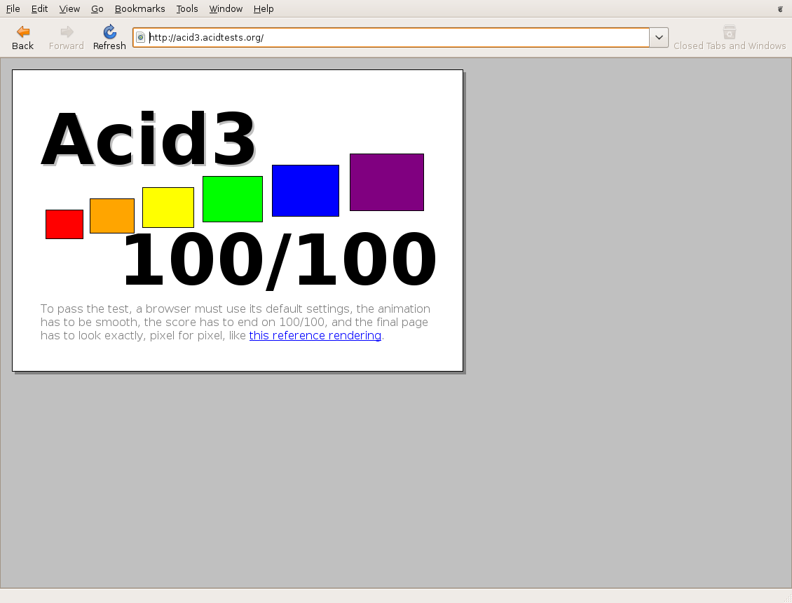Reload the page with Refresh button
This screenshot has height=603, width=792.
click(x=109, y=38)
